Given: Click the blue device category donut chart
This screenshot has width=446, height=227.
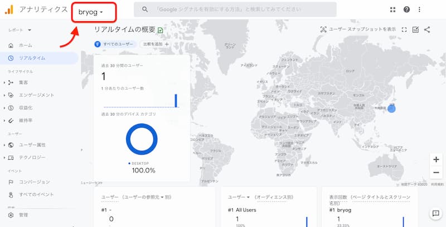Looking at the screenshot, I should click(142, 139).
